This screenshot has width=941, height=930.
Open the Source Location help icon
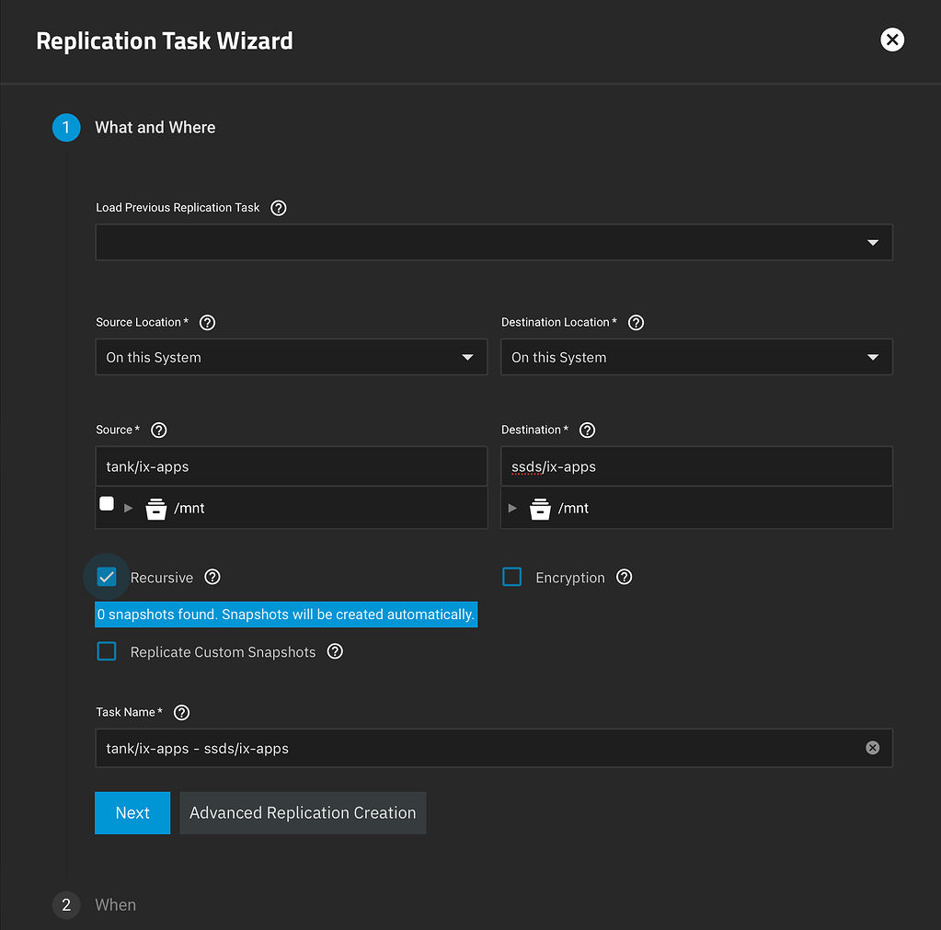pos(207,322)
